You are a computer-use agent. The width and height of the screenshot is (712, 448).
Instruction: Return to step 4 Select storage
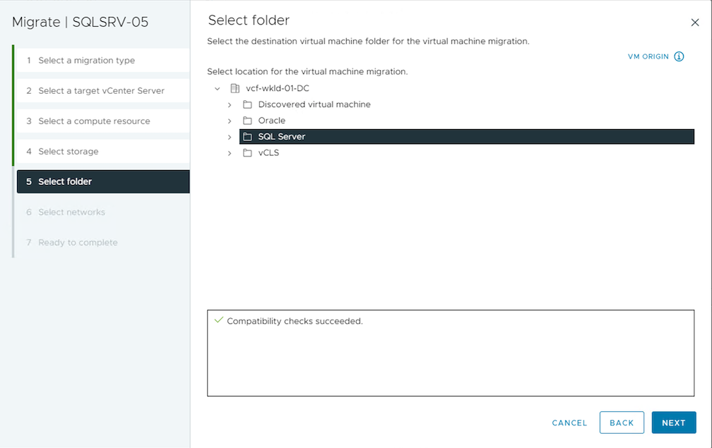[69, 152]
